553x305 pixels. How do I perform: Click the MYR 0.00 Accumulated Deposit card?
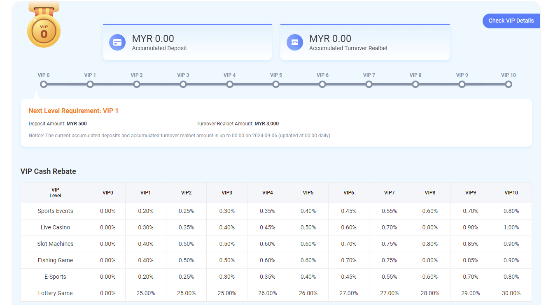click(187, 42)
